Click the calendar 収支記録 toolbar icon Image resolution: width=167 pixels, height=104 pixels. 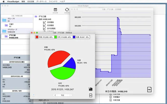click(55, 10)
